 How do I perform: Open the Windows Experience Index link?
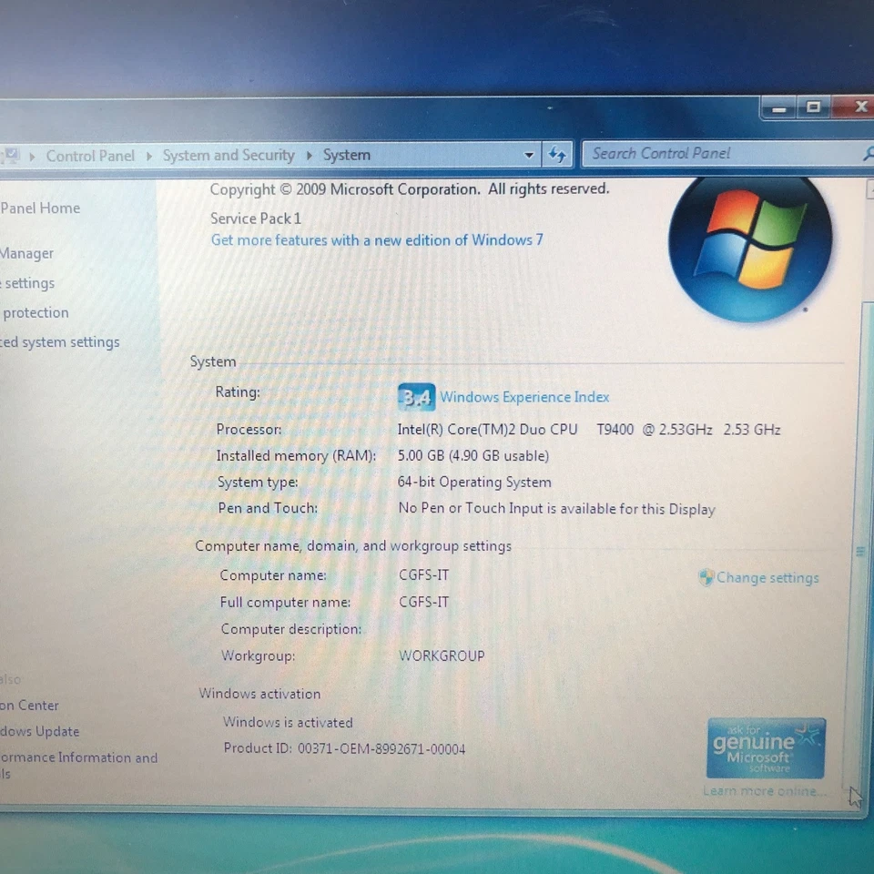coord(524,397)
